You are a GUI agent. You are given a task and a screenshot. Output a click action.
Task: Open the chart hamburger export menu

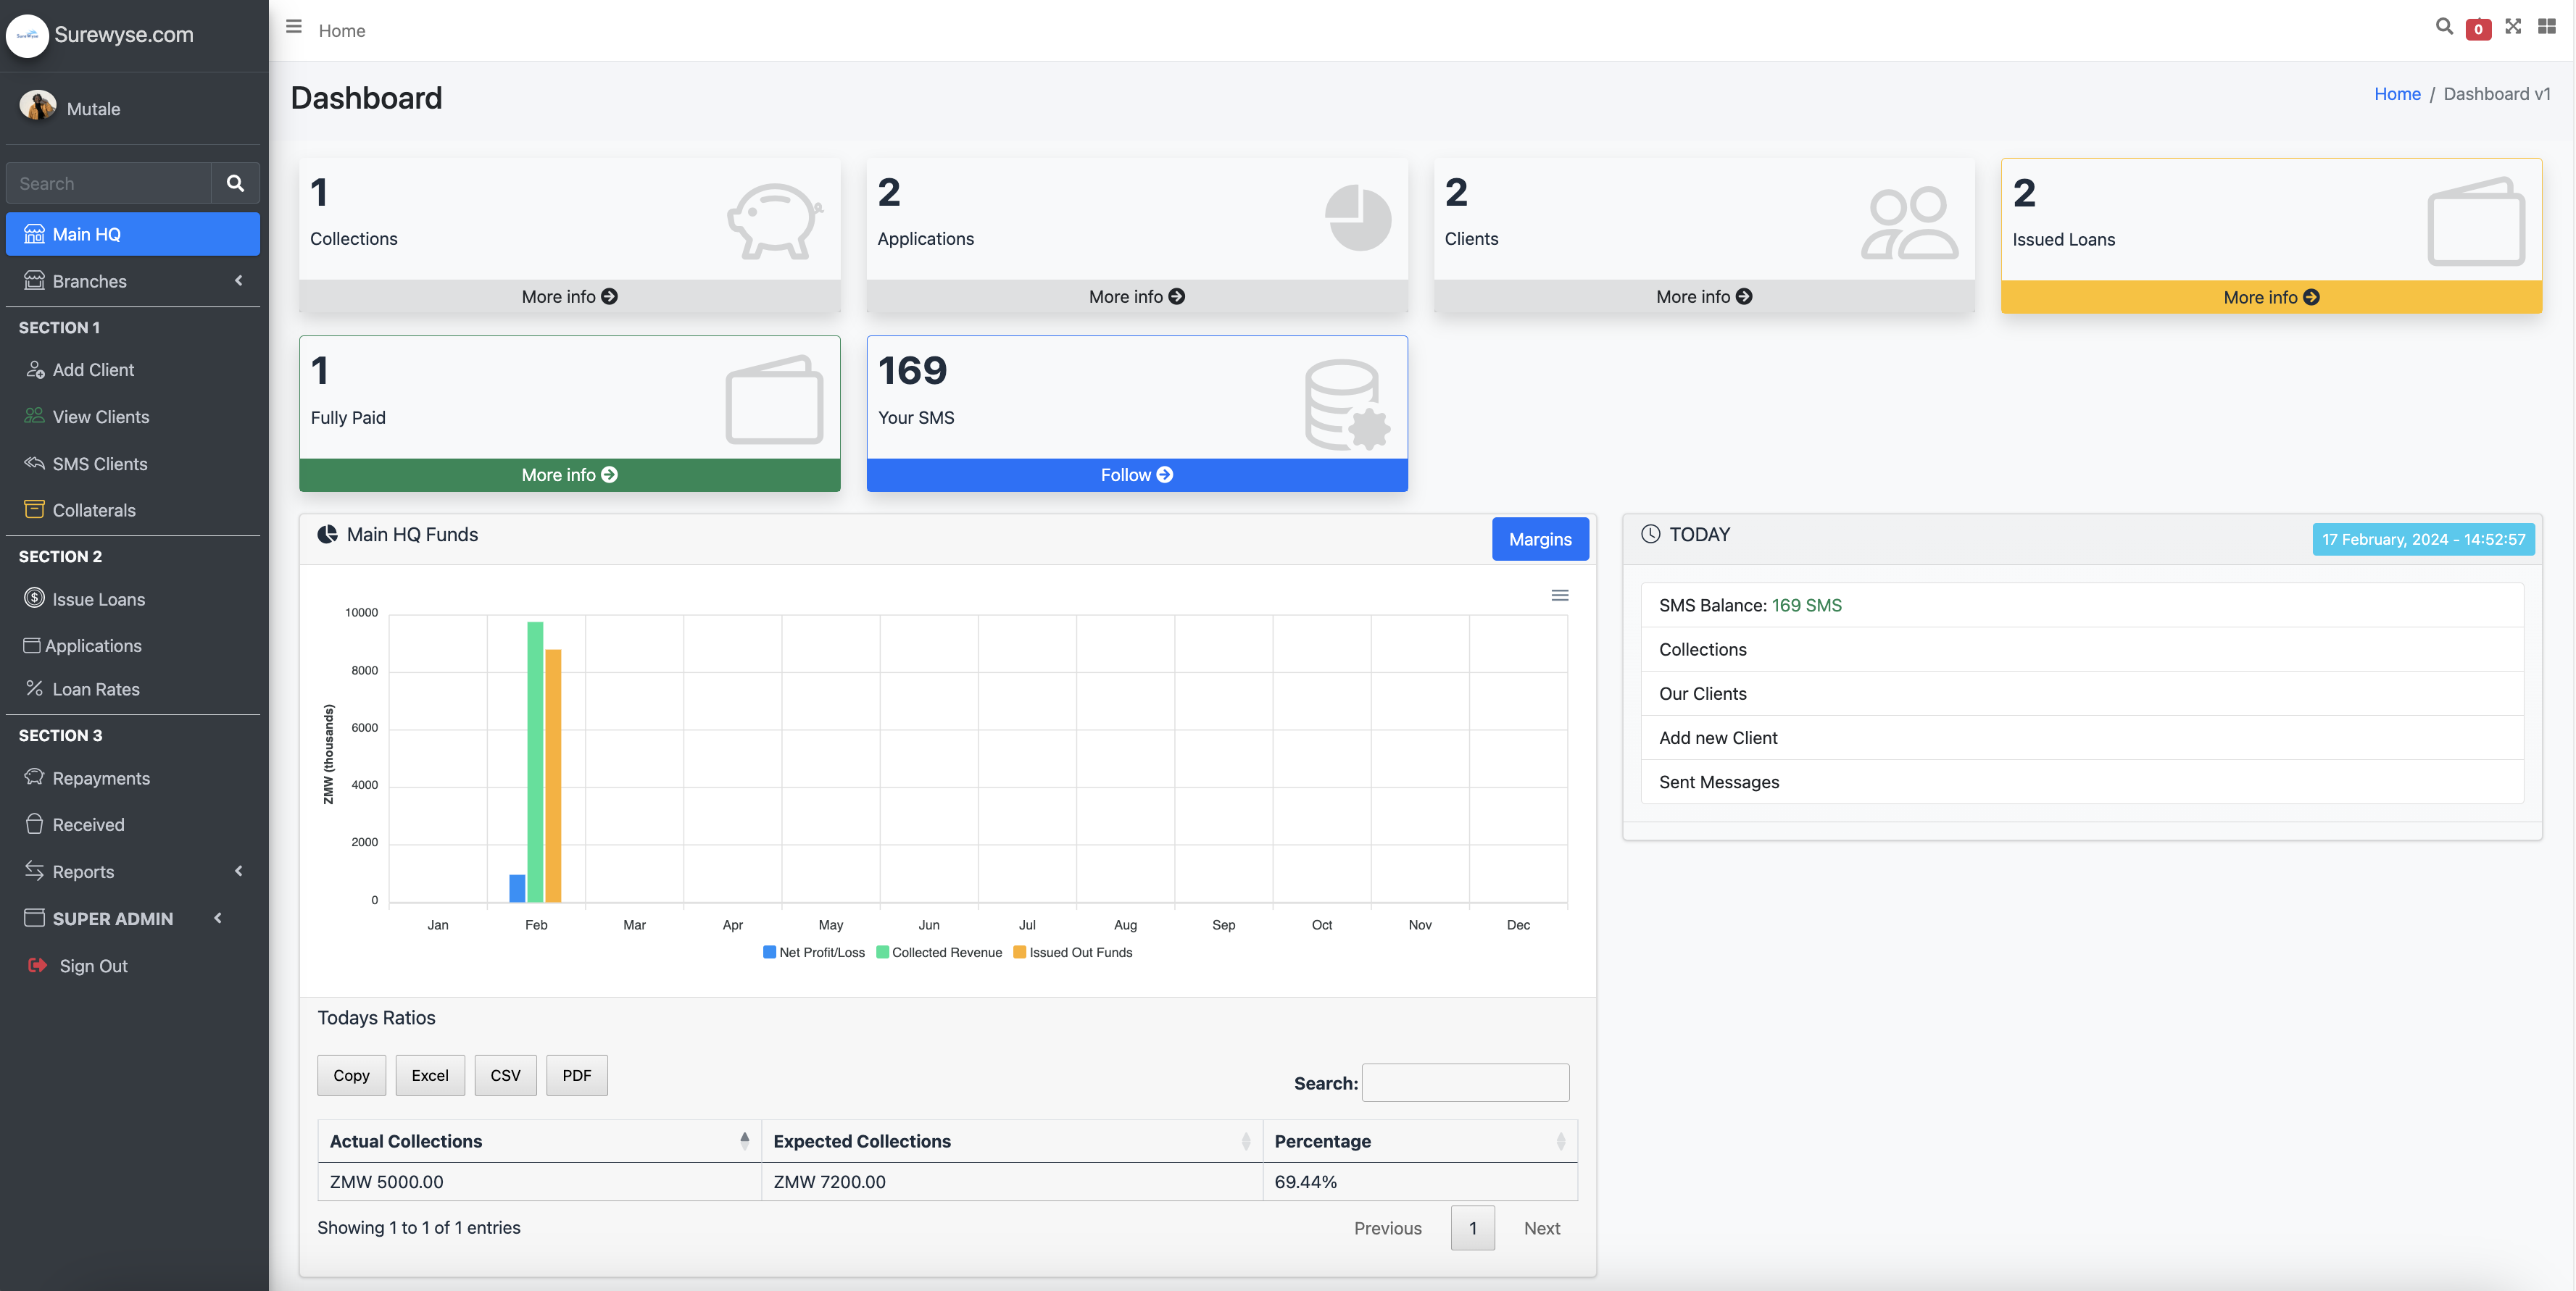(x=1559, y=596)
